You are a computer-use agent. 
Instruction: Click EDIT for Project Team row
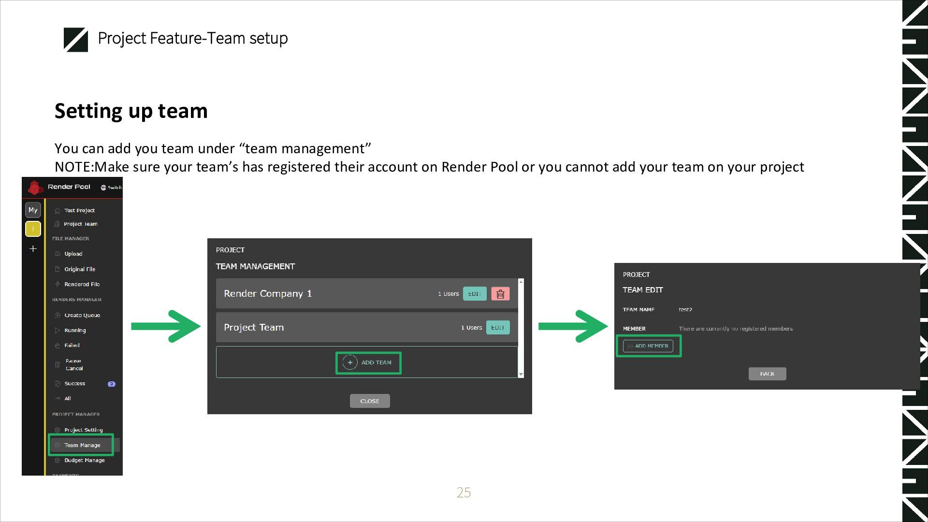pos(497,328)
